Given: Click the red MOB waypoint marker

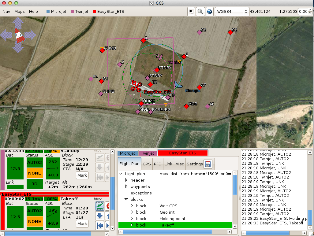Looking at the screenshot, I should tap(186, 106).
